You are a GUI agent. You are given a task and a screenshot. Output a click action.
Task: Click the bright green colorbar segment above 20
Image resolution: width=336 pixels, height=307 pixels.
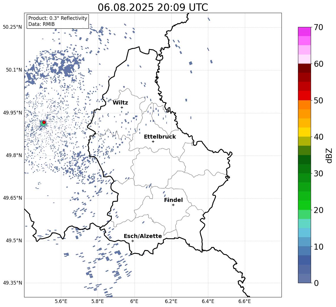(304, 205)
